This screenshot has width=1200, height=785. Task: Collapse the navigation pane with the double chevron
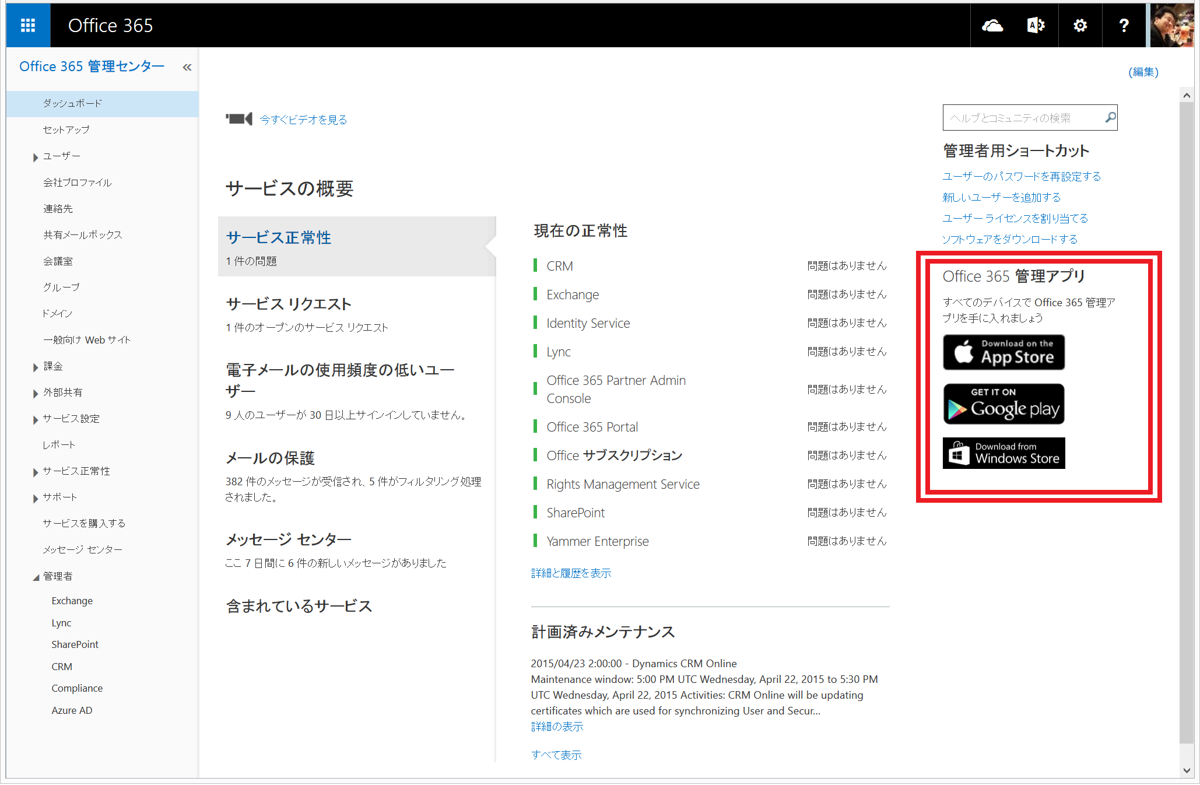click(x=187, y=67)
